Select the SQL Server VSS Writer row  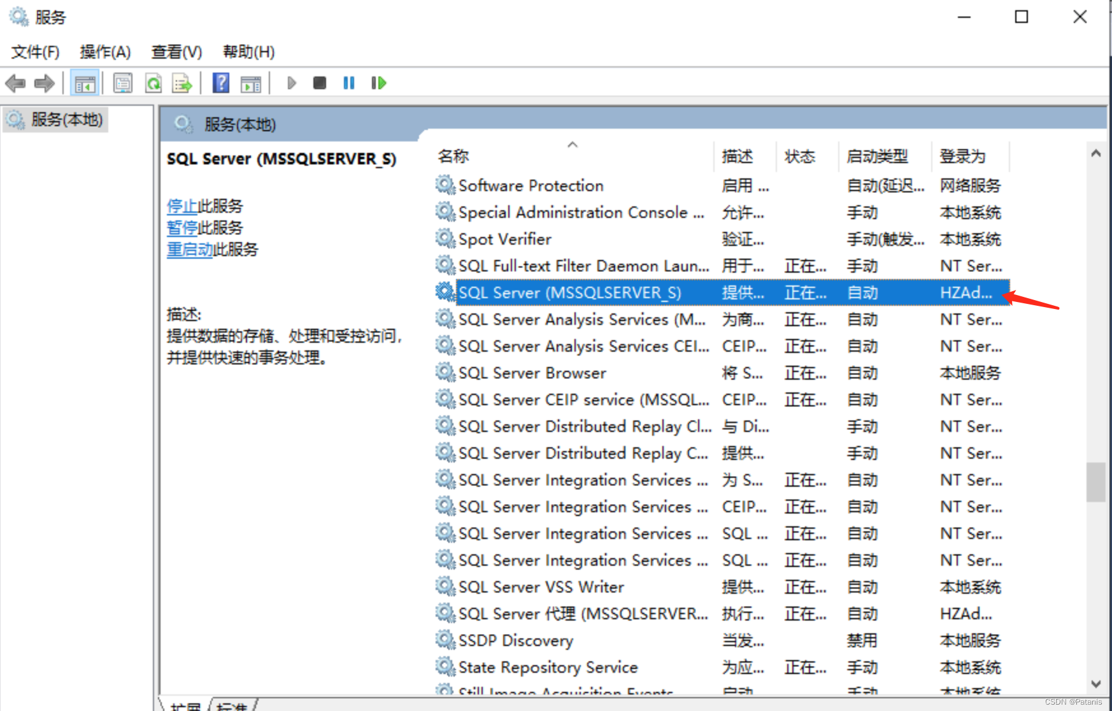722,587
